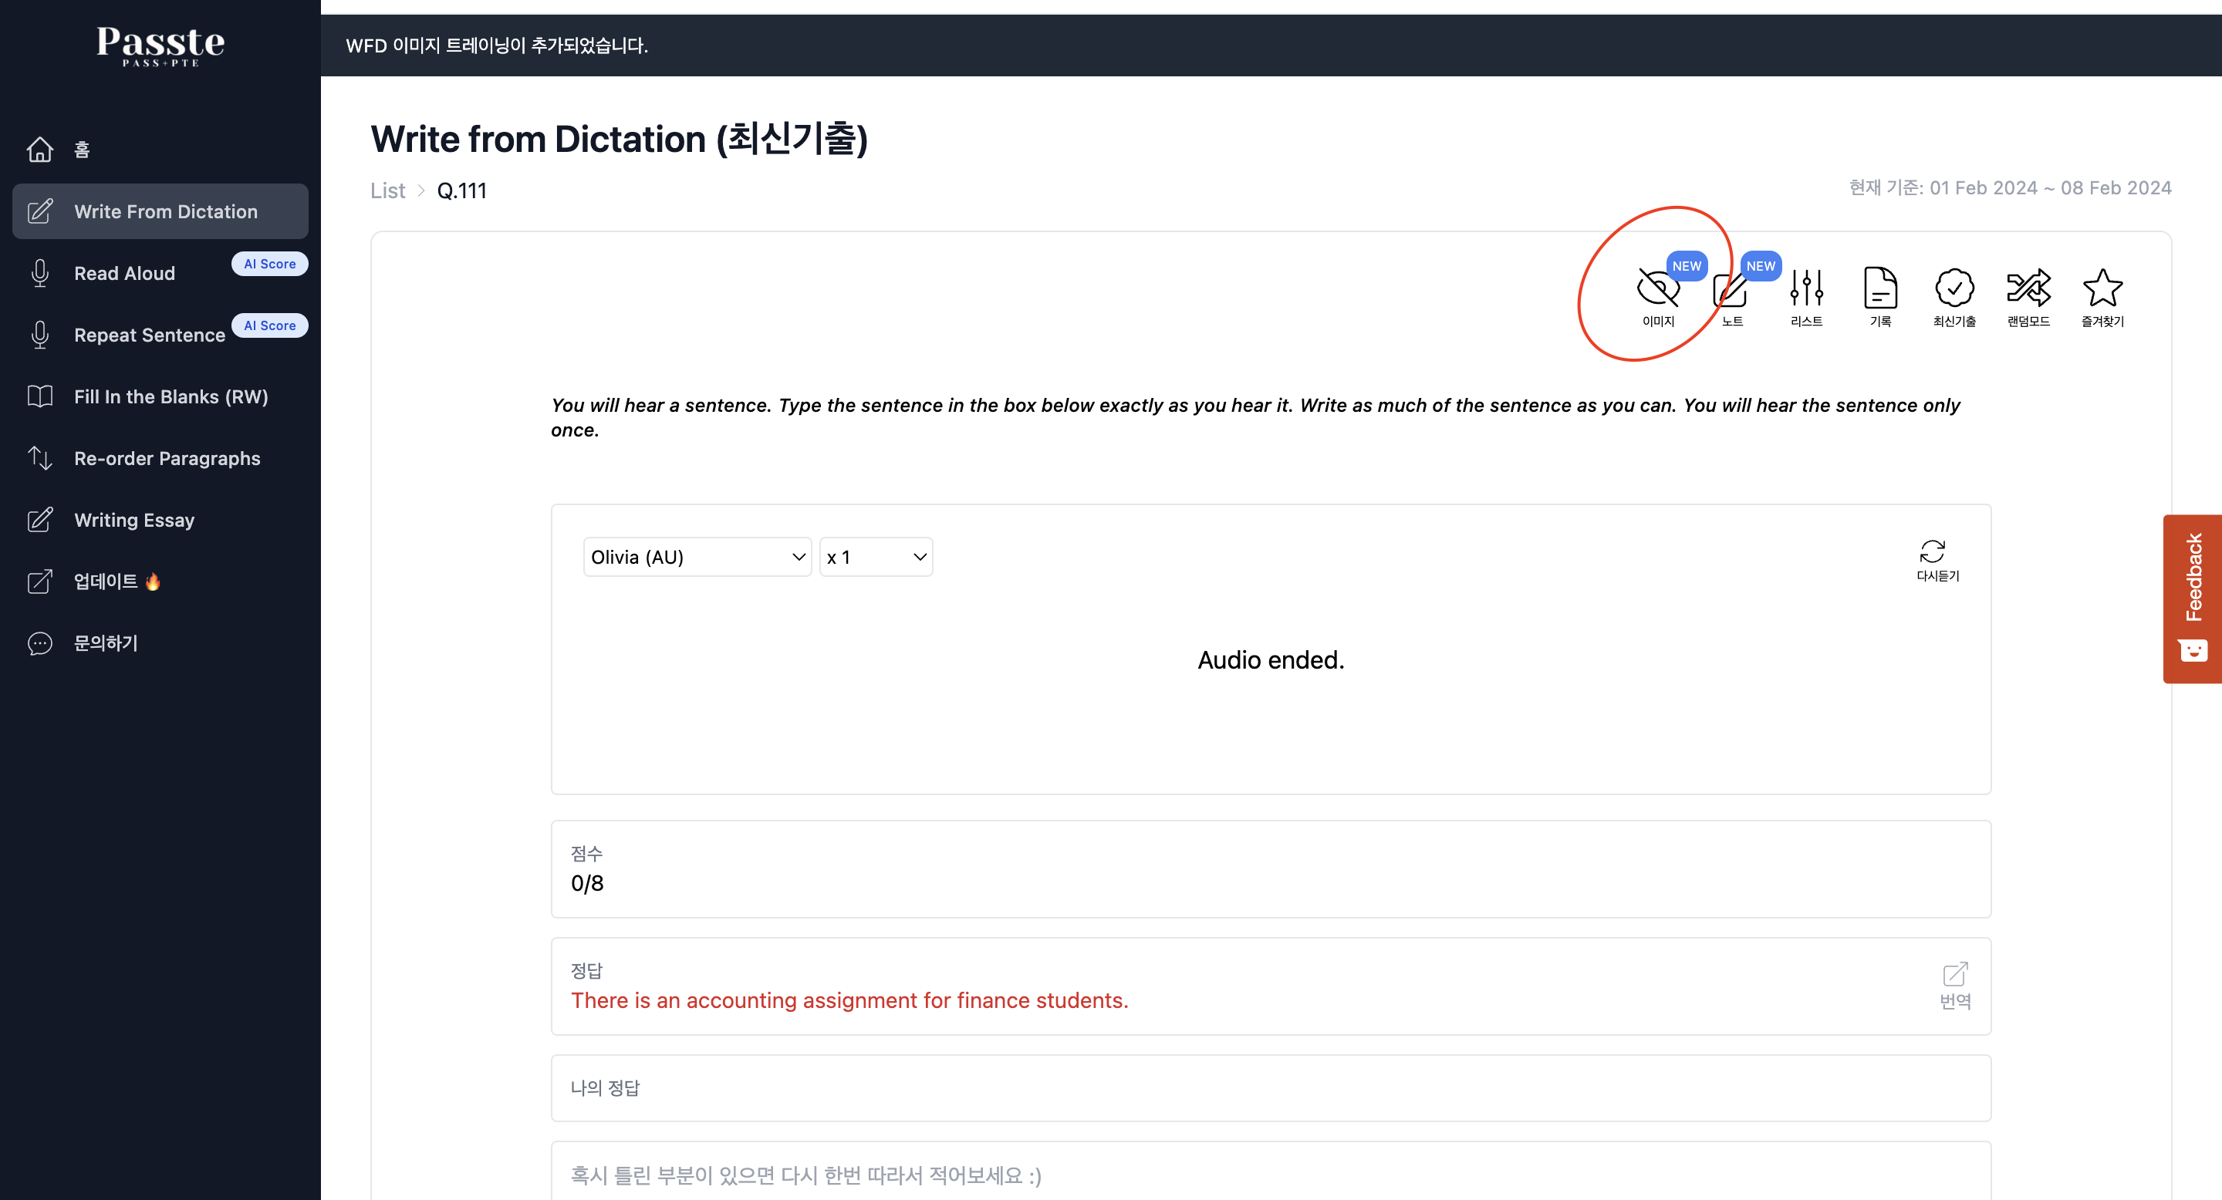
Task: Click the Writing Essay pencil icon
Action: [x=39, y=520]
